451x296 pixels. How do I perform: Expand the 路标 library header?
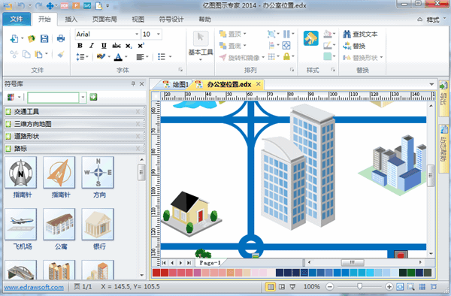click(74, 149)
